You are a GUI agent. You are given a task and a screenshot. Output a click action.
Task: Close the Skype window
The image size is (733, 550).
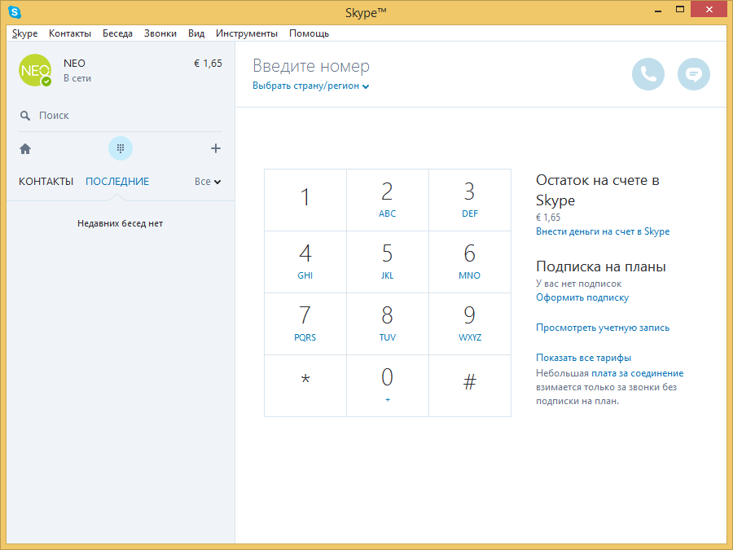click(x=709, y=10)
